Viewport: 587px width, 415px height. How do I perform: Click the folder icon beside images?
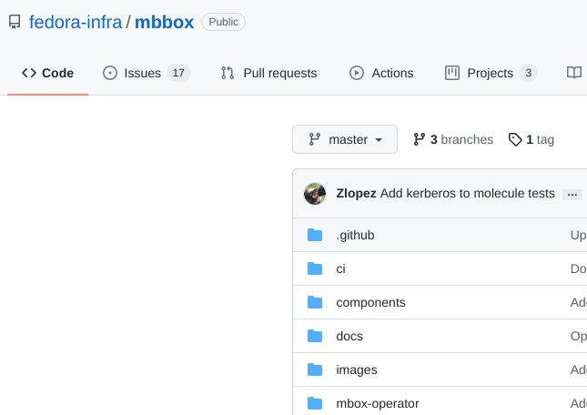tap(315, 369)
